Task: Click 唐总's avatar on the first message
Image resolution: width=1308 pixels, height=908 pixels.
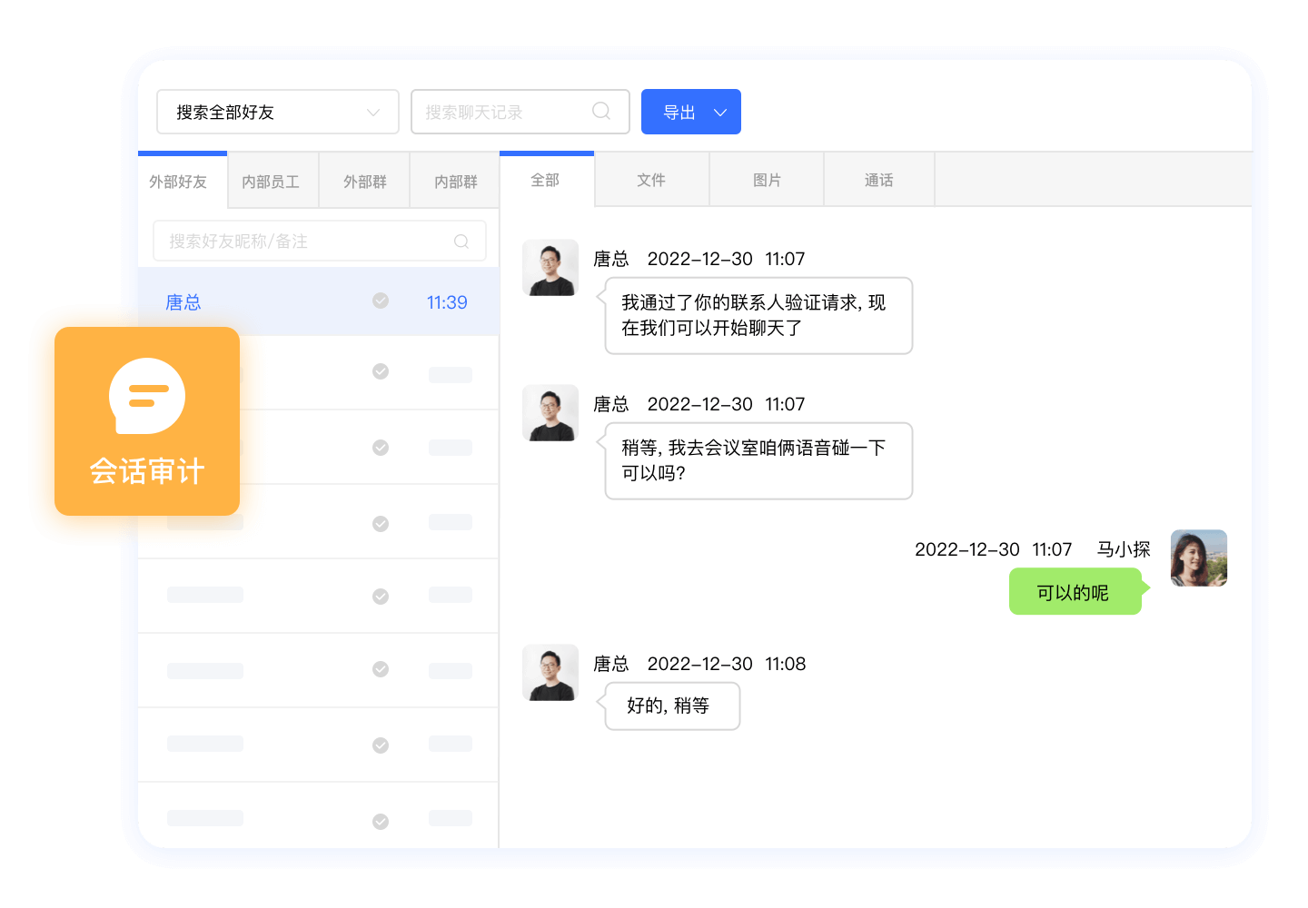Action: pos(550,268)
